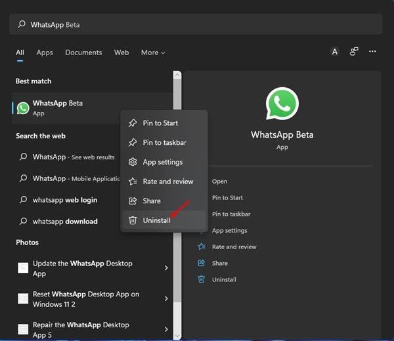
Task: Click Uninstall in the details pane
Action: point(224,279)
